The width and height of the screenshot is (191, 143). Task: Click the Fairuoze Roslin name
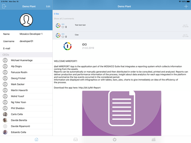tap(19, 72)
